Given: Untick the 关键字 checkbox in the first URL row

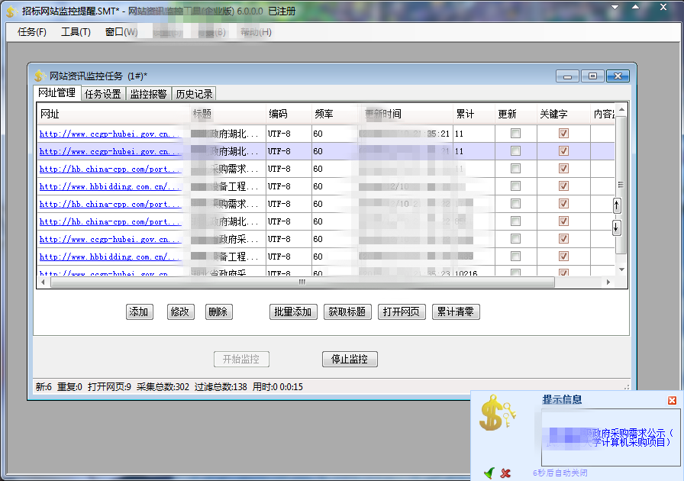Looking at the screenshot, I should [x=563, y=134].
